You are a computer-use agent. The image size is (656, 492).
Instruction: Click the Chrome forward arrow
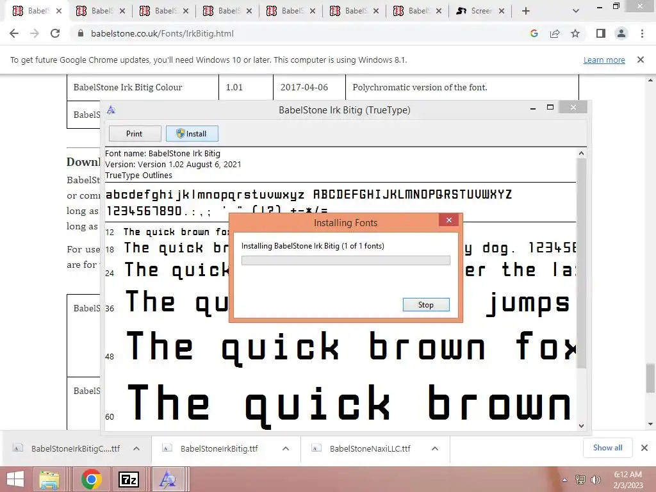coord(35,33)
